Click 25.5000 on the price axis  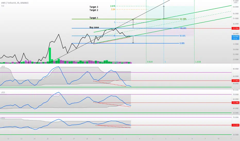pos(236,54)
